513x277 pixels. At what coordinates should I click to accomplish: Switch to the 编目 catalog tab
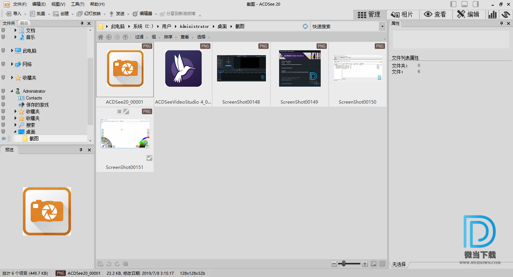coord(24,23)
